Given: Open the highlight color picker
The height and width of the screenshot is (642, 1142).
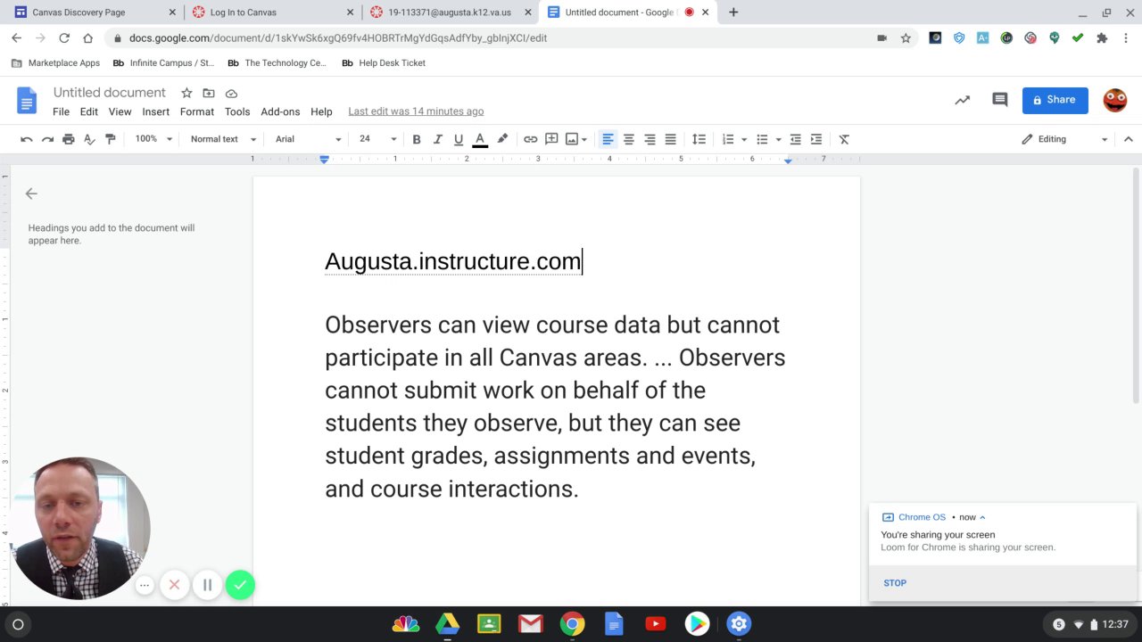Looking at the screenshot, I should [502, 139].
